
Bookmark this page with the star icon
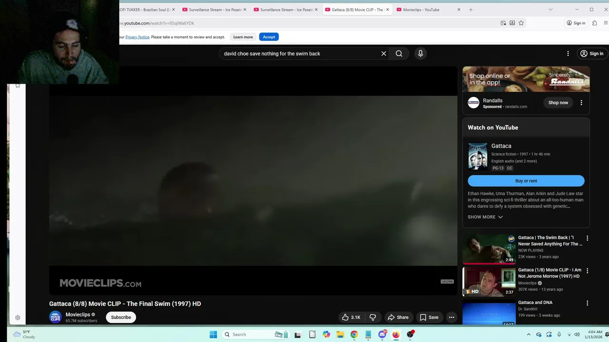(x=521, y=23)
